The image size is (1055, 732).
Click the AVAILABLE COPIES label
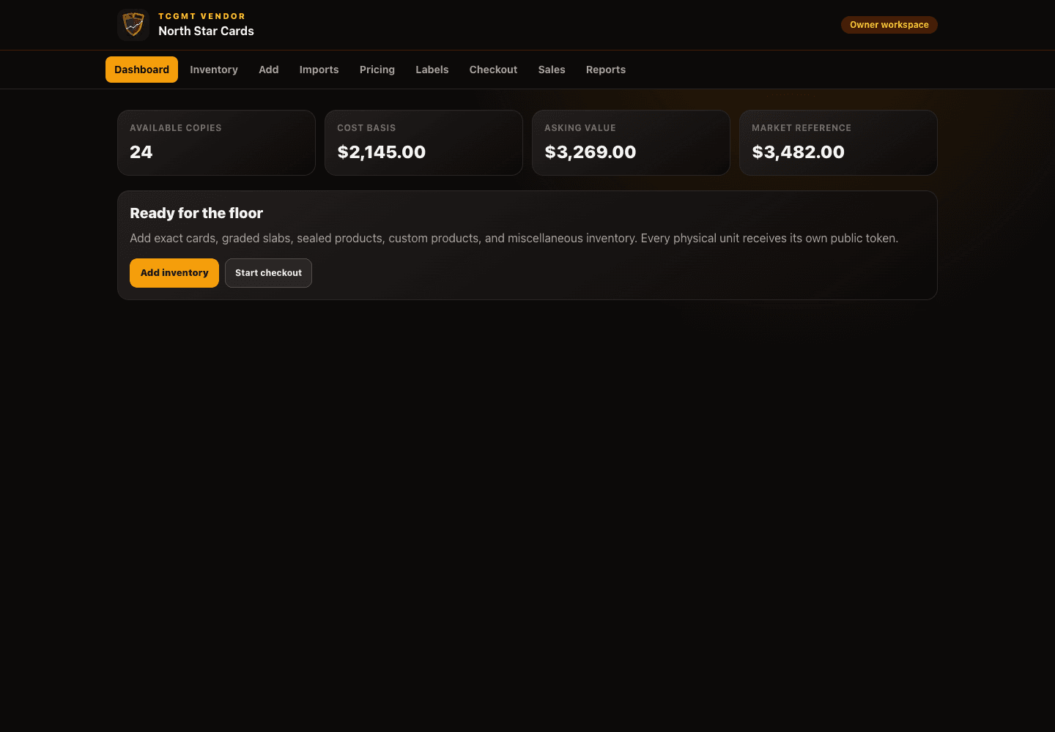point(176,128)
